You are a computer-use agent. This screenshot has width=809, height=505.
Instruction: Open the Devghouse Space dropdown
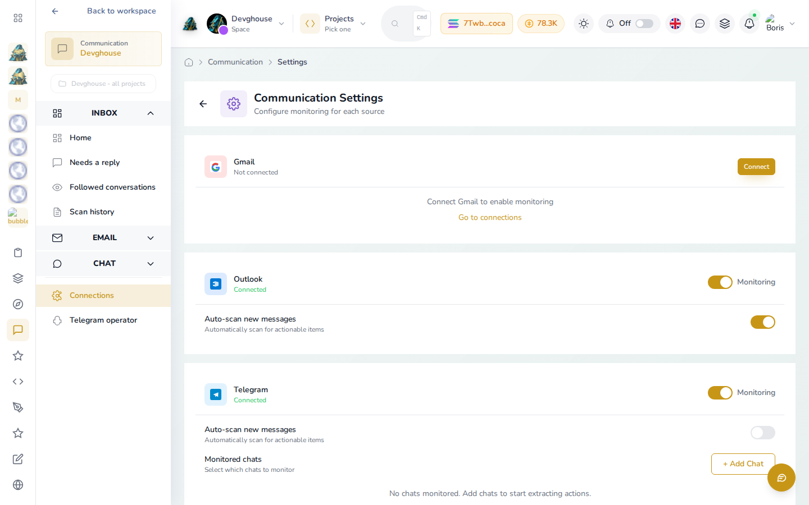[x=246, y=24]
